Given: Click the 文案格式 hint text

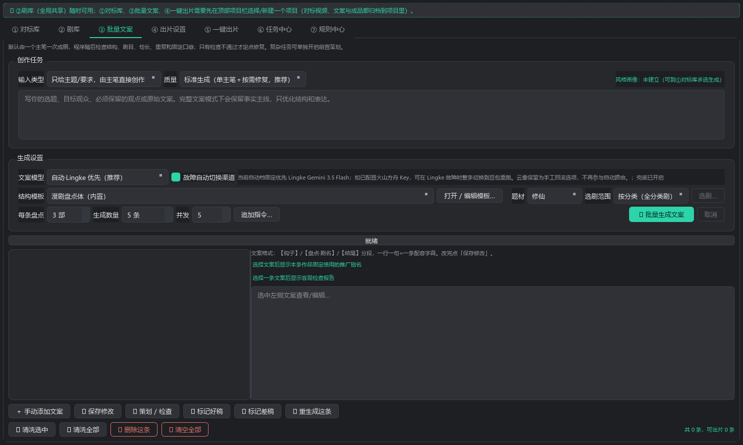Looking at the screenshot, I should coord(372,253).
